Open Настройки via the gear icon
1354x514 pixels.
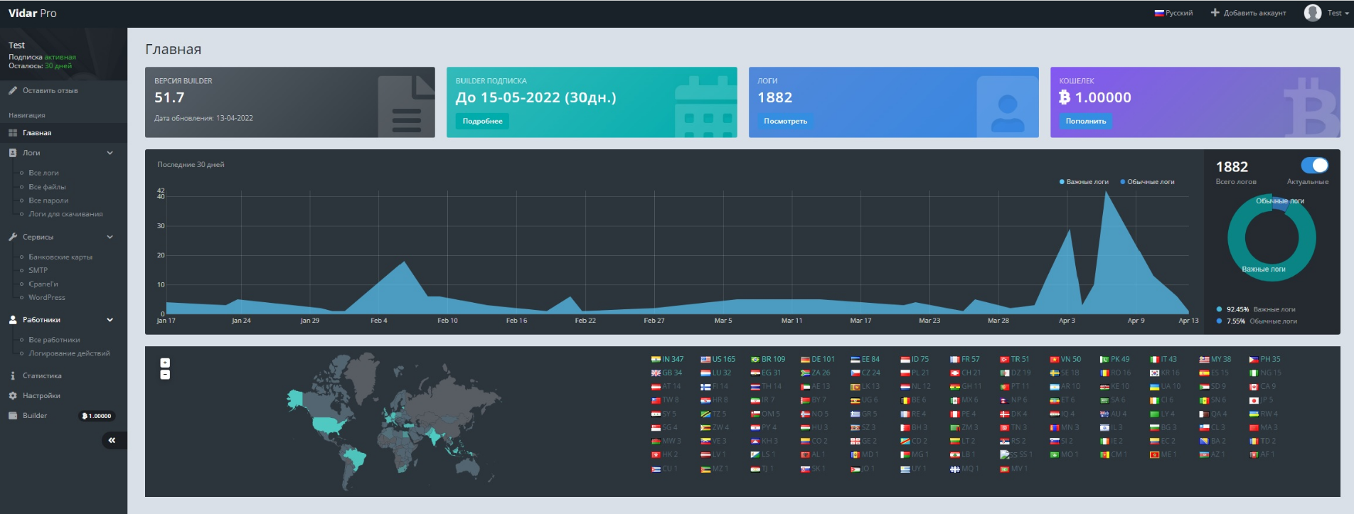[13, 396]
